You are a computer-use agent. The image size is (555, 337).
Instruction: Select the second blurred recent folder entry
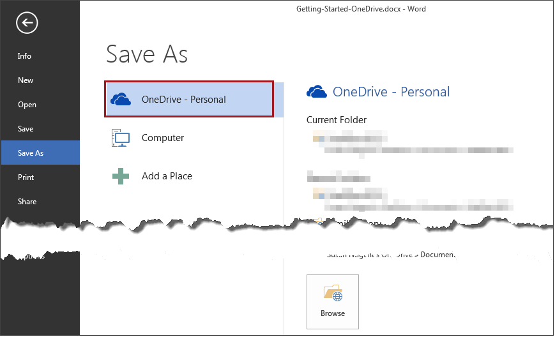413,199
